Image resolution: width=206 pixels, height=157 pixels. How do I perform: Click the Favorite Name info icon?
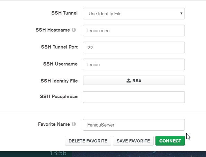(x=74, y=124)
